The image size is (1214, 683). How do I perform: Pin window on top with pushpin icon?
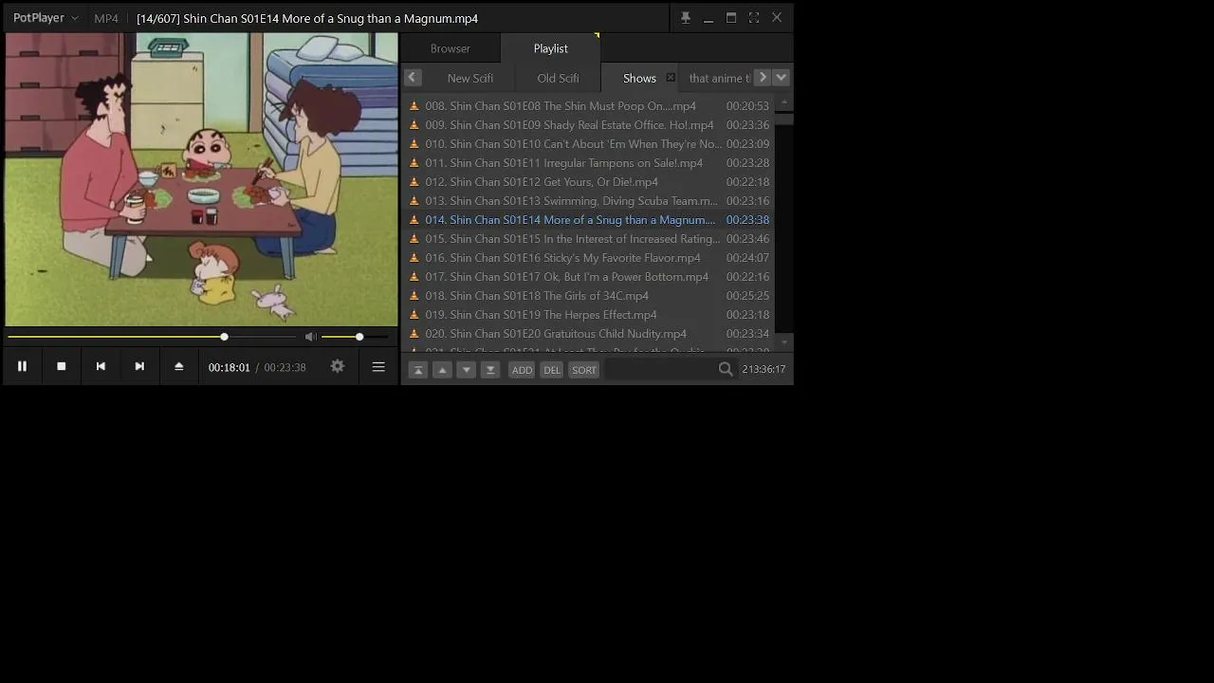685,18
